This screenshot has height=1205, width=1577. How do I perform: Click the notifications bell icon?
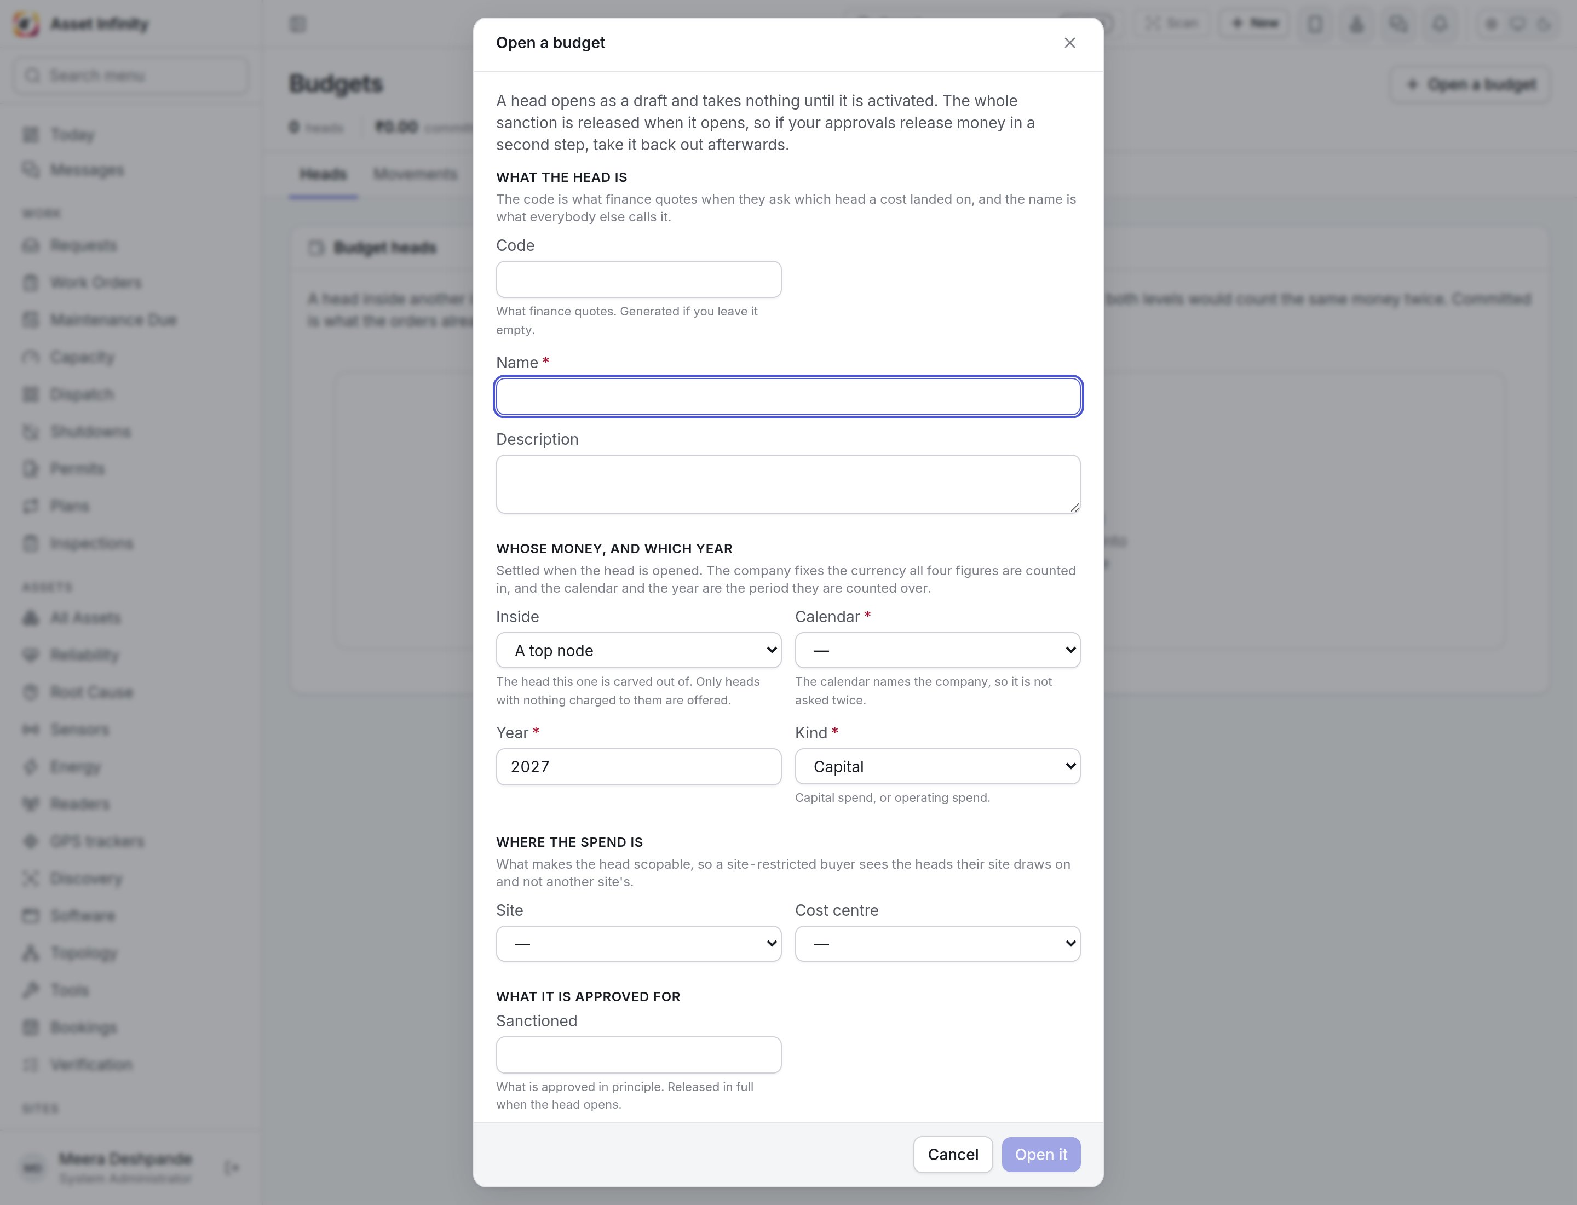tap(1440, 24)
